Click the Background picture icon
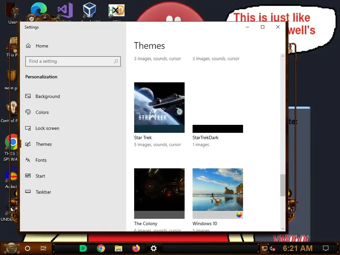Image resolution: width=340 pixels, height=255 pixels. click(x=28, y=96)
